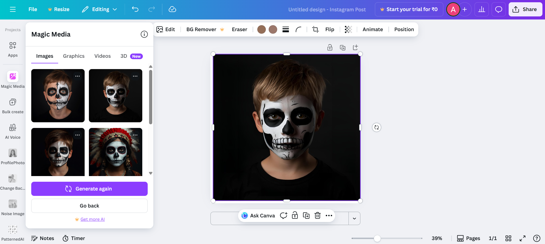The height and width of the screenshot is (244, 545).
Task: Click the regenerate icon beside the canvas
Action: click(377, 127)
